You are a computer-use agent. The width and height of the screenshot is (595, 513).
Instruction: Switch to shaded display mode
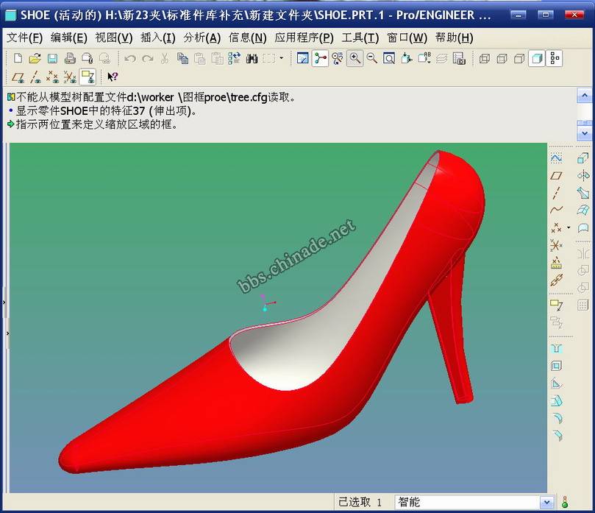point(537,58)
